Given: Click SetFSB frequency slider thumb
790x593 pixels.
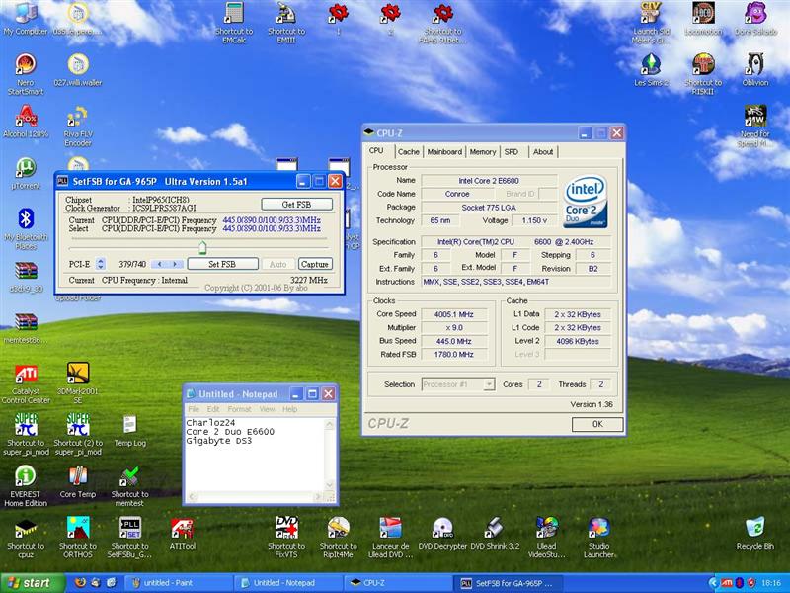Looking at the screenshot, I should (202, 248).
